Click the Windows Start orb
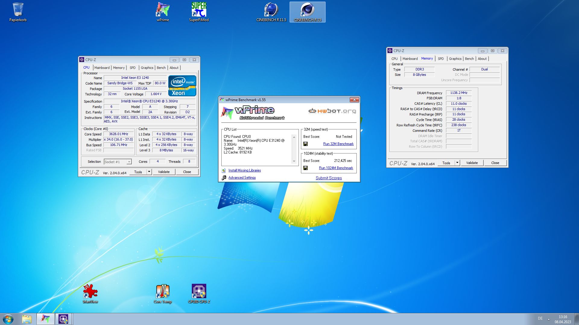Screen dimensions: 579x325 (x=8, y=319)
